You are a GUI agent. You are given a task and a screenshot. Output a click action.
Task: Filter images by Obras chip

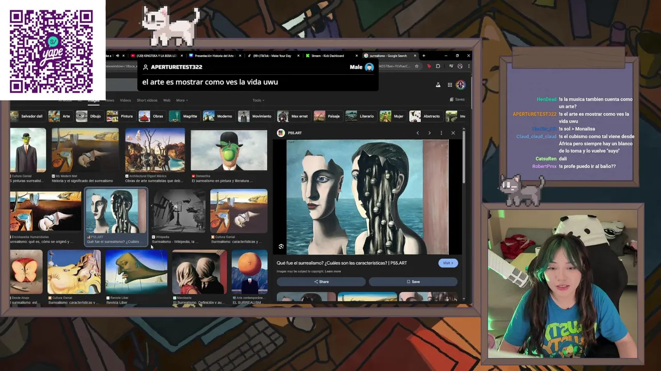coord(152,116)
